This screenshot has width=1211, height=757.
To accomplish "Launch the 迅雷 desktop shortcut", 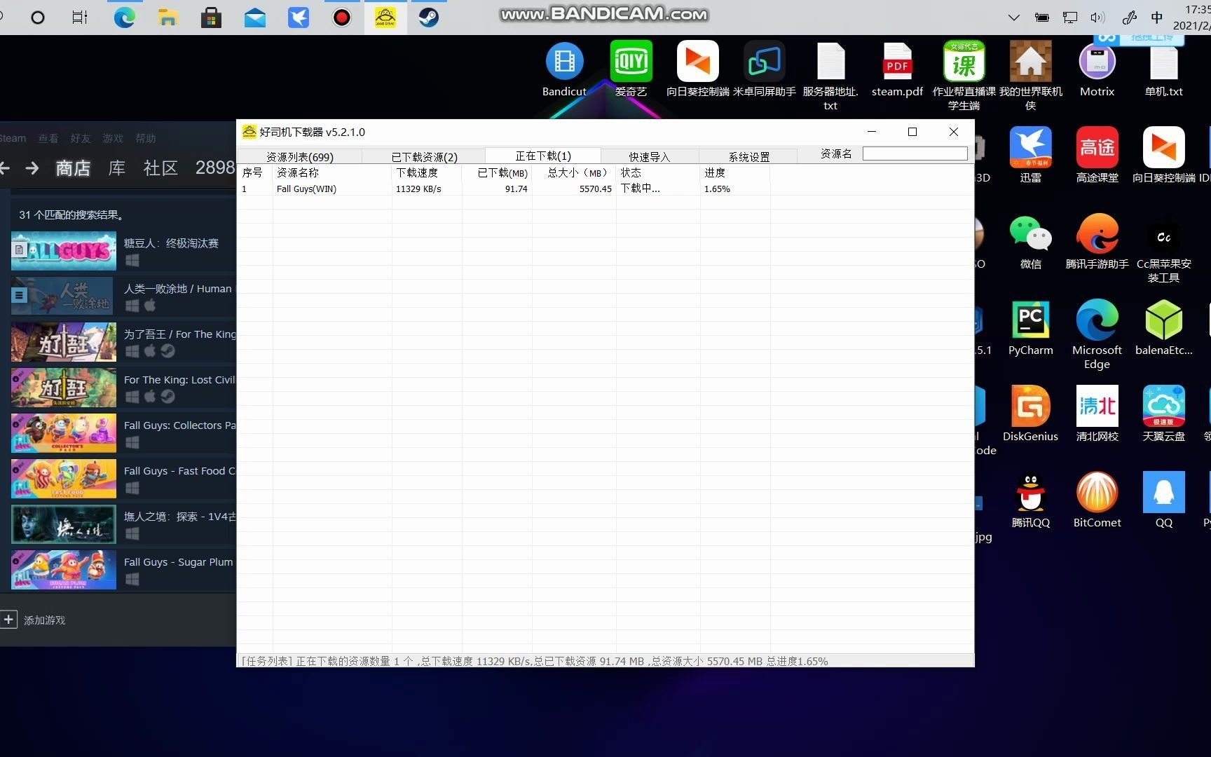I will click(1030, 155).
